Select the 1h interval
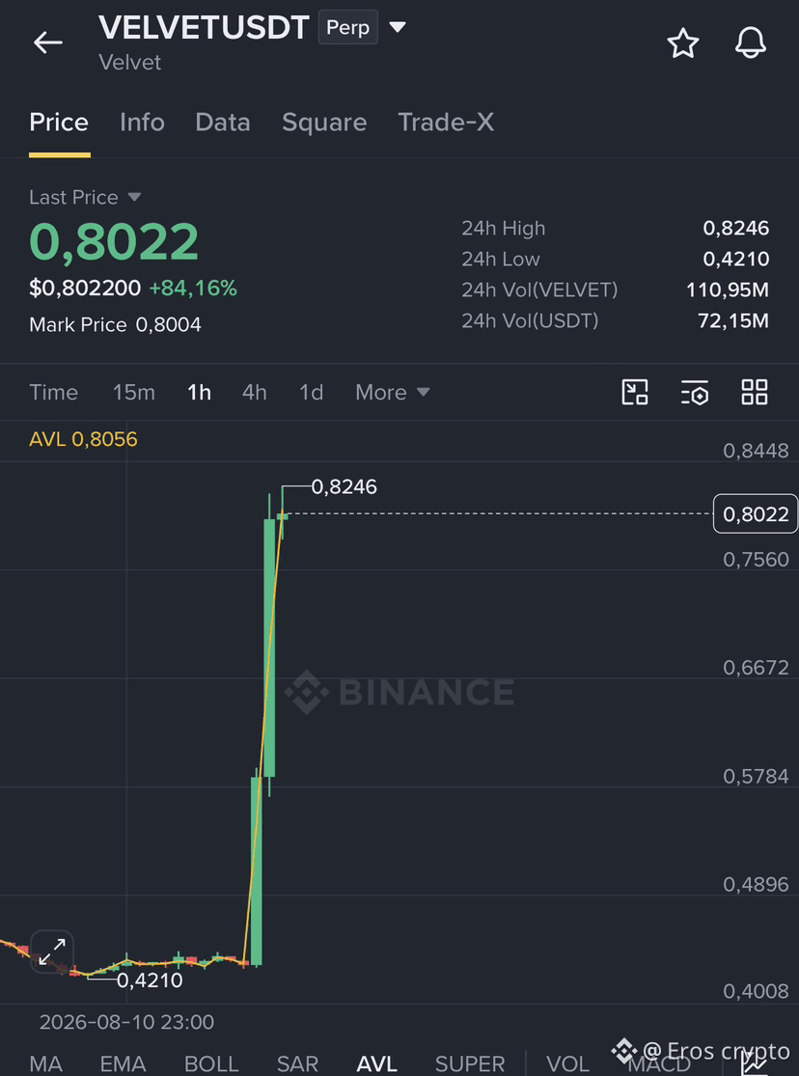The width and height of the screenshot is (799, 1076). tap(199, 393)
